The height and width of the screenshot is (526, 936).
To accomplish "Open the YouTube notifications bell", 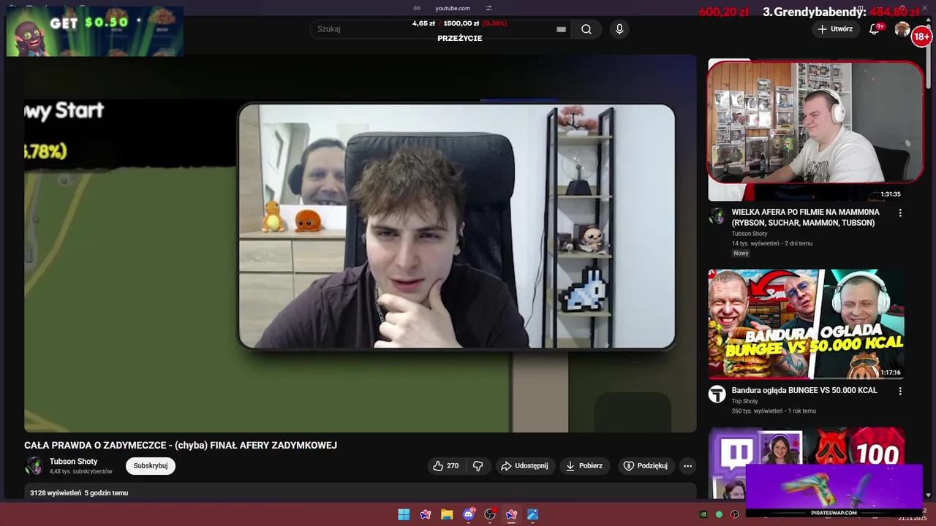I will (x=874, y=29).
